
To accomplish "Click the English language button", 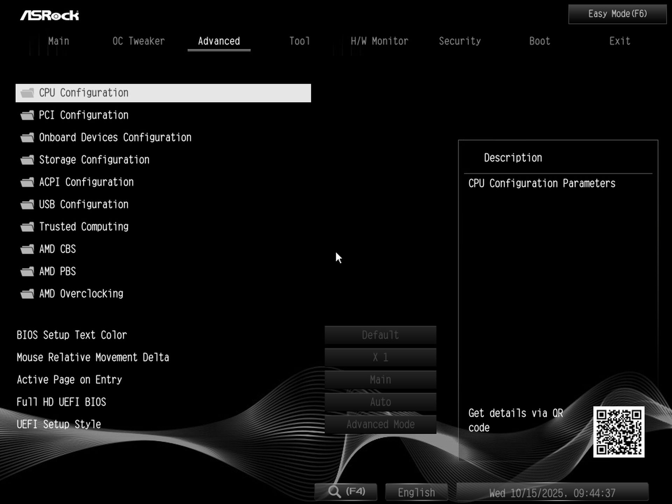I will coord(416,491).
